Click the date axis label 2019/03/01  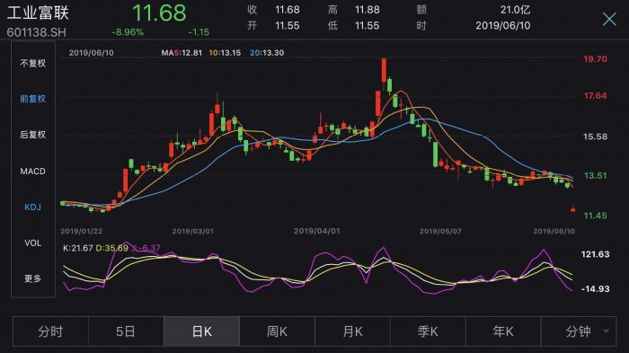[x=193, y=231]
